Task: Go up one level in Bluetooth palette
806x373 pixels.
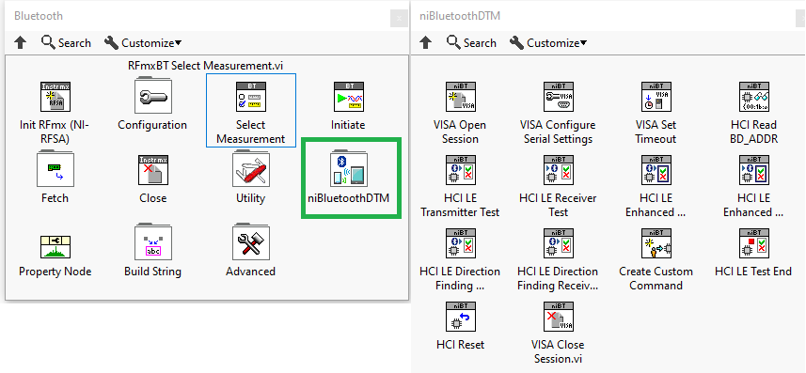Action: point(21,42)
